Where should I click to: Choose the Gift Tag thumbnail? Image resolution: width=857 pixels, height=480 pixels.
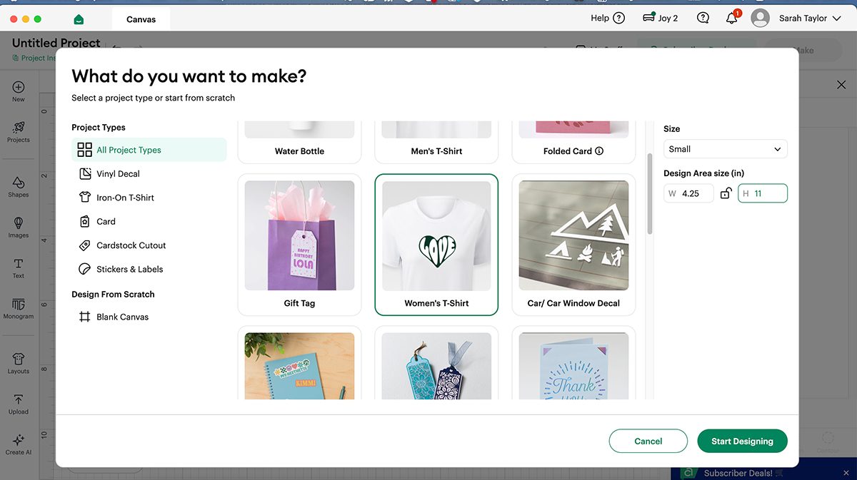tap(299, 235)
